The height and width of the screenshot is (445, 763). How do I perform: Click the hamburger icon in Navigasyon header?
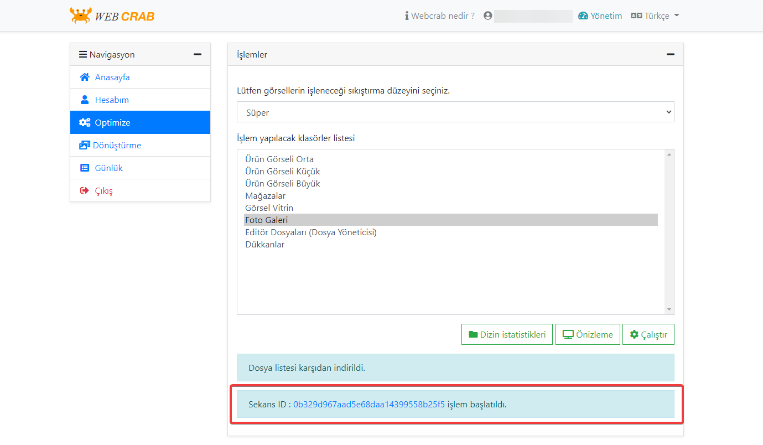point(83,54)
